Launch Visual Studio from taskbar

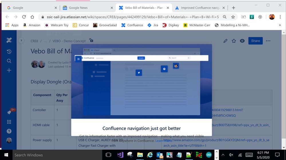[x=120, y=155]
